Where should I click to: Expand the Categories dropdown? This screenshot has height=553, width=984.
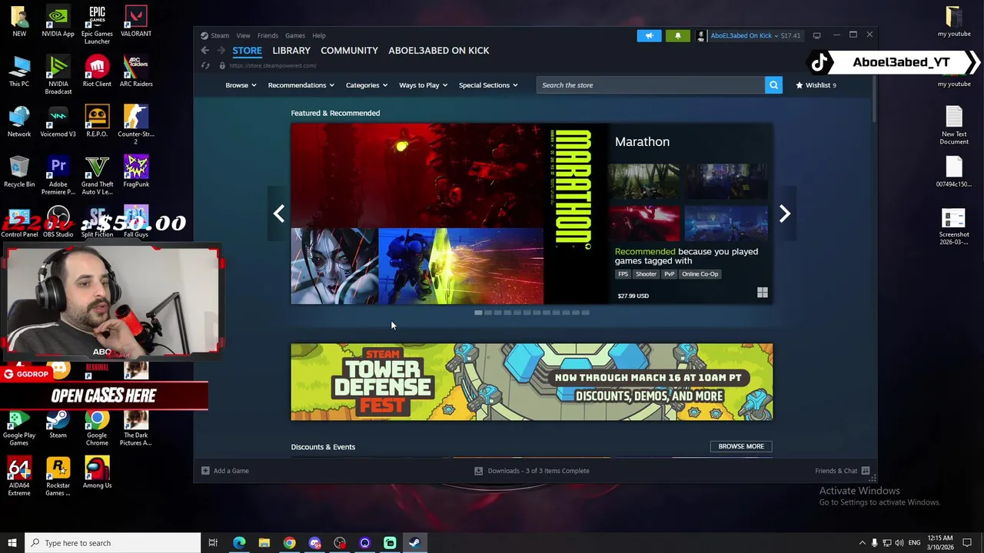point(366,85)
